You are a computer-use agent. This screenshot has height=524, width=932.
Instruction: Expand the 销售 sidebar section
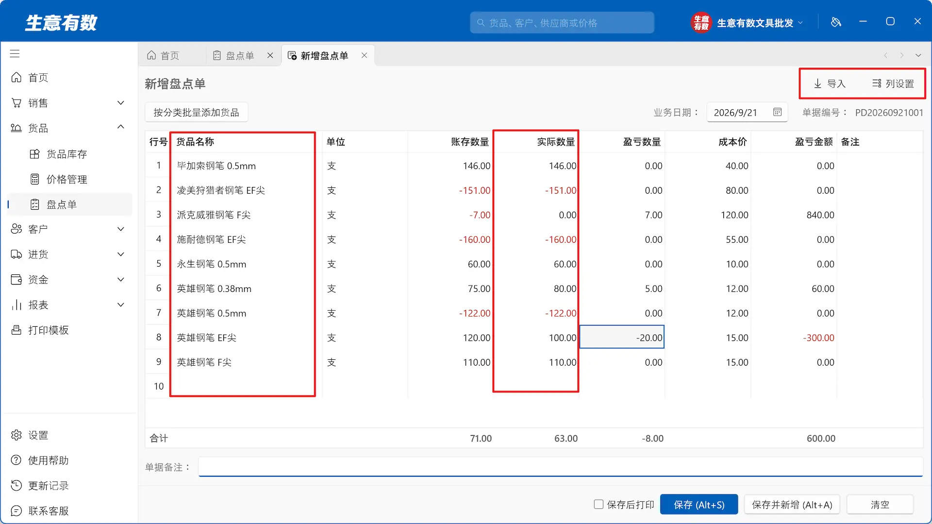(x=121, y=103)
